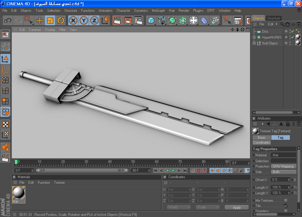The image size is (302, 217).
Task: Toggle the green checkmark on Disc row
Action: 293,31
